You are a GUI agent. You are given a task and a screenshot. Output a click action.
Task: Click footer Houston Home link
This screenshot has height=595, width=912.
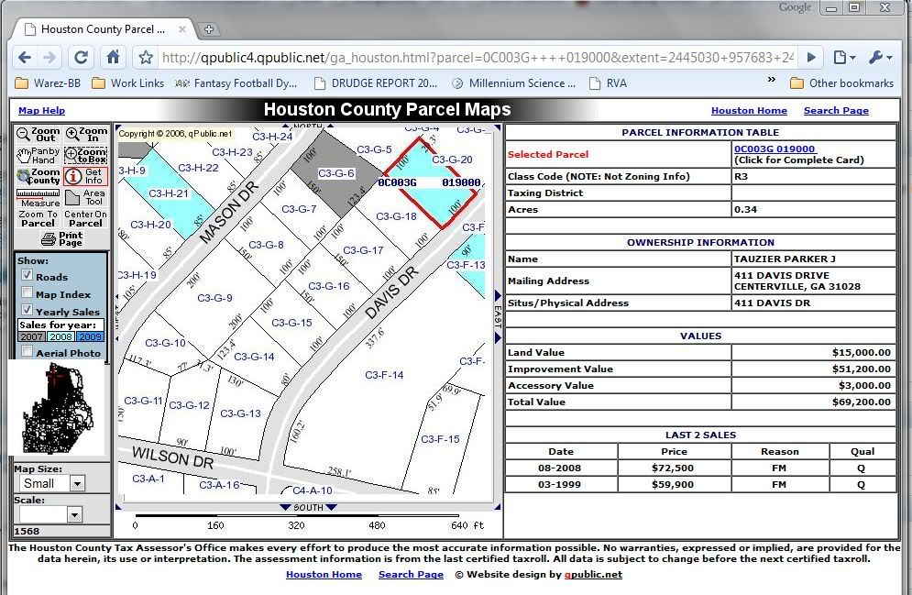[324, 575]
